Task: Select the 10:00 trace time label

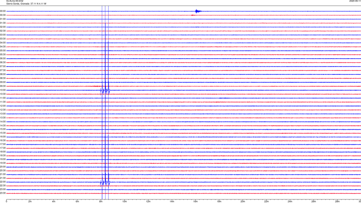Action: click(3, 90)
